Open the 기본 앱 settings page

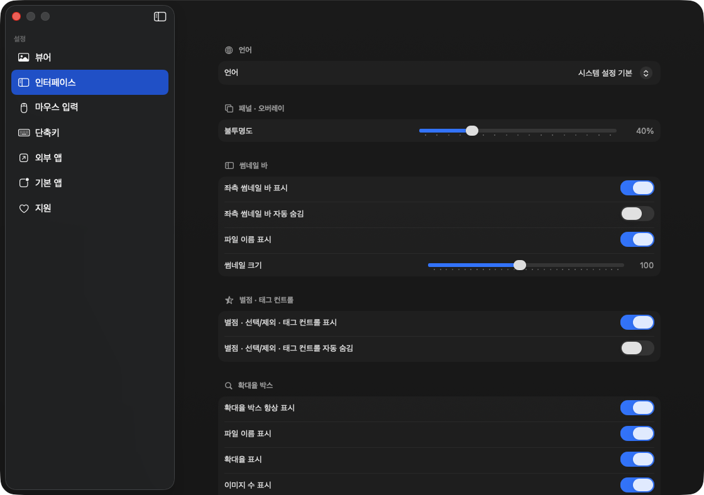(x=90, y=183)
